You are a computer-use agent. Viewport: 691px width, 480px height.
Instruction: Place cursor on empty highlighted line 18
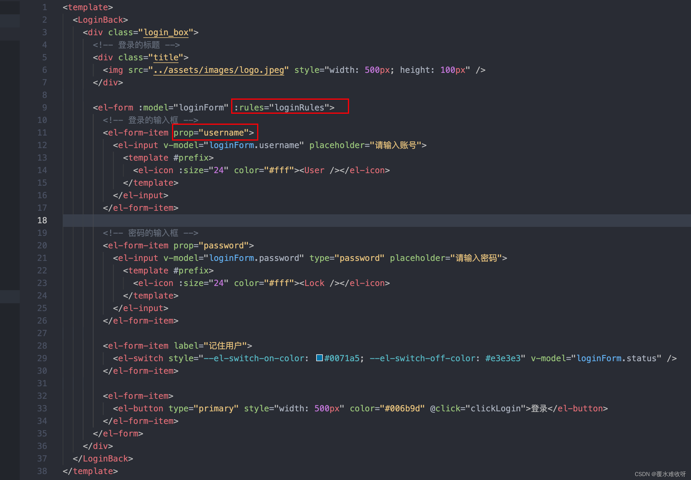click(361, 221)
